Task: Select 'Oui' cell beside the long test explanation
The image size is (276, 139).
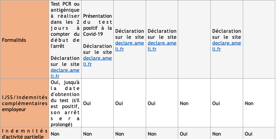Action: pos(97,103)
